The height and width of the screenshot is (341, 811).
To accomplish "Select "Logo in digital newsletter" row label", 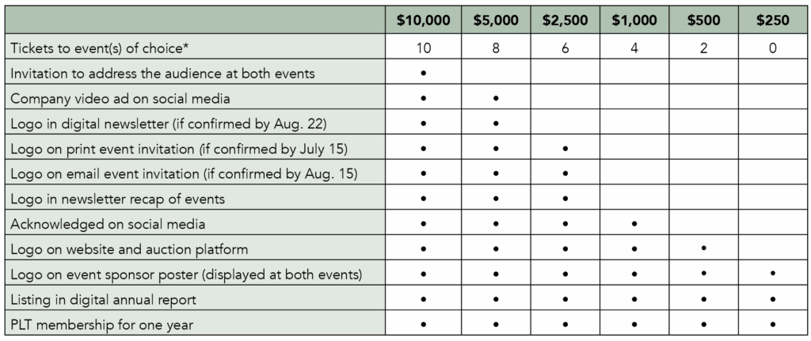I will 169,123.
